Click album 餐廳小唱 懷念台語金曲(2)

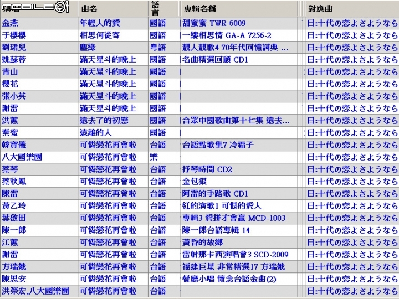[229, 279]
